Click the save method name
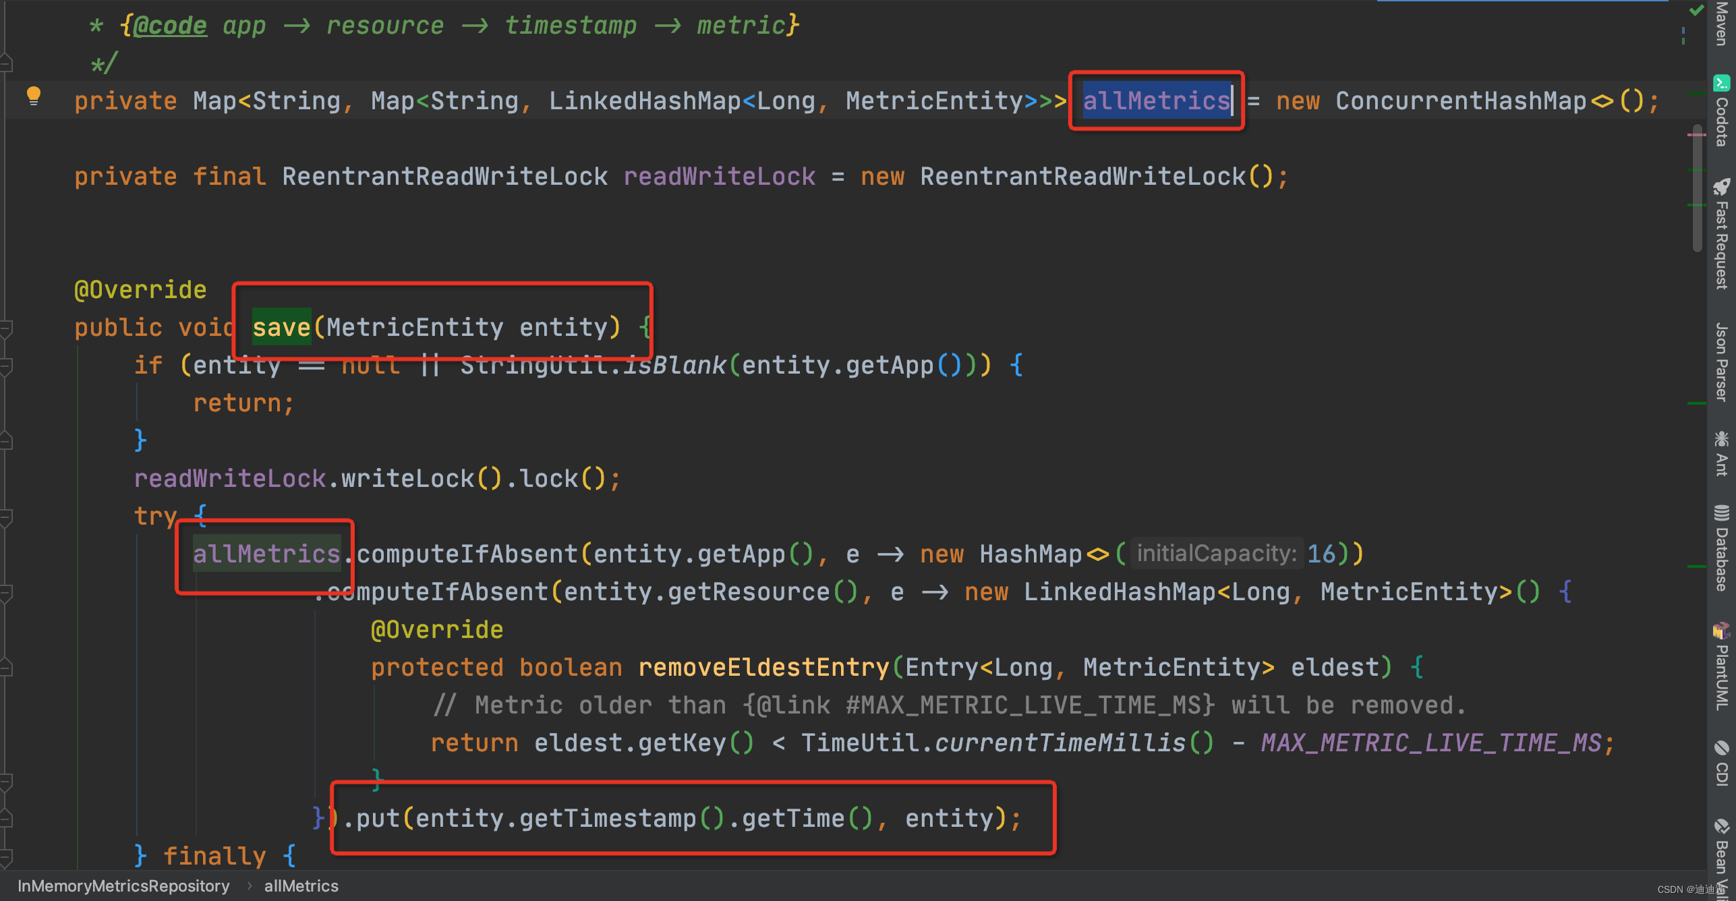The image size is (1736, 901). pos(281,328)
